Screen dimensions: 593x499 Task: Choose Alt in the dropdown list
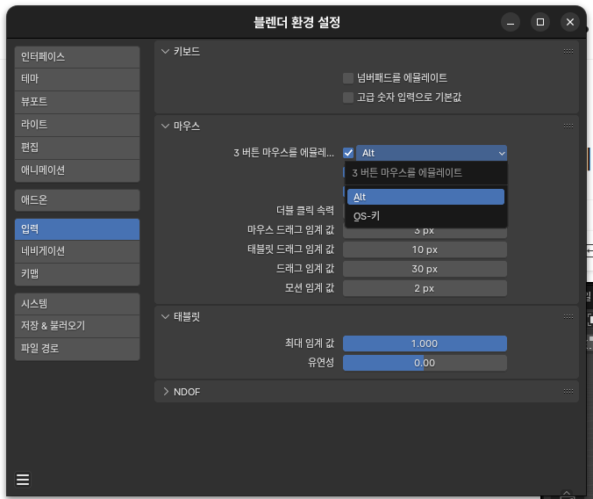click(425, 197)
